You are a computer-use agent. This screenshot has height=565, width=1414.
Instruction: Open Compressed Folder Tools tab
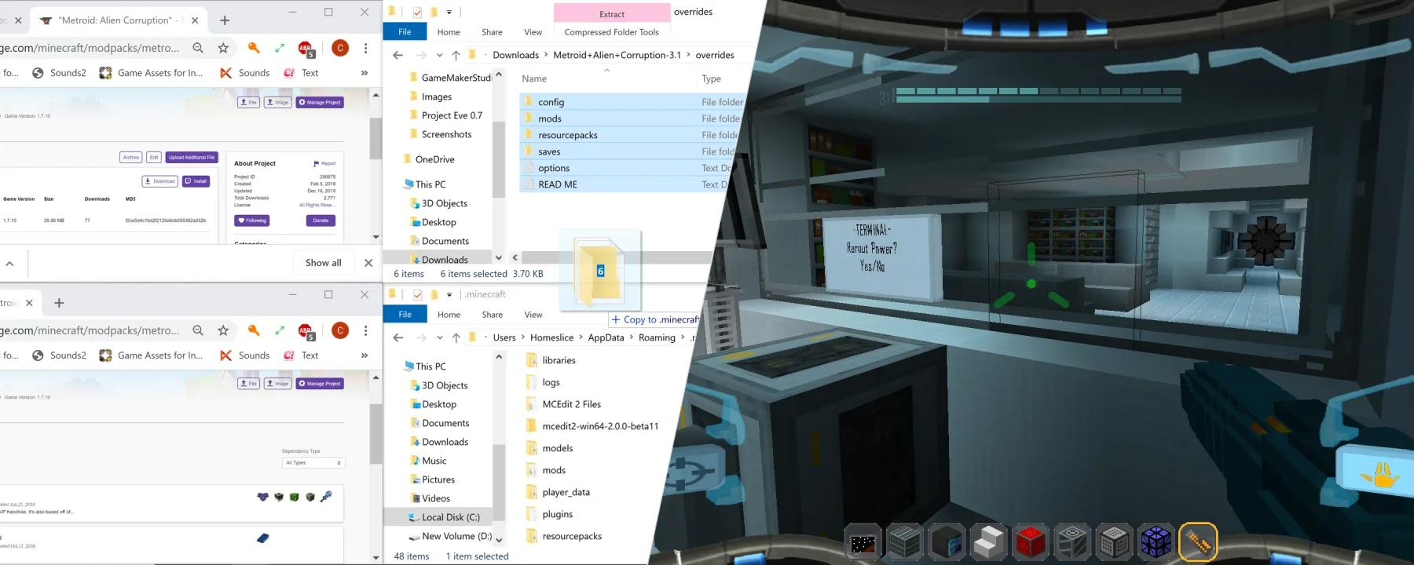tap(611, 32)
